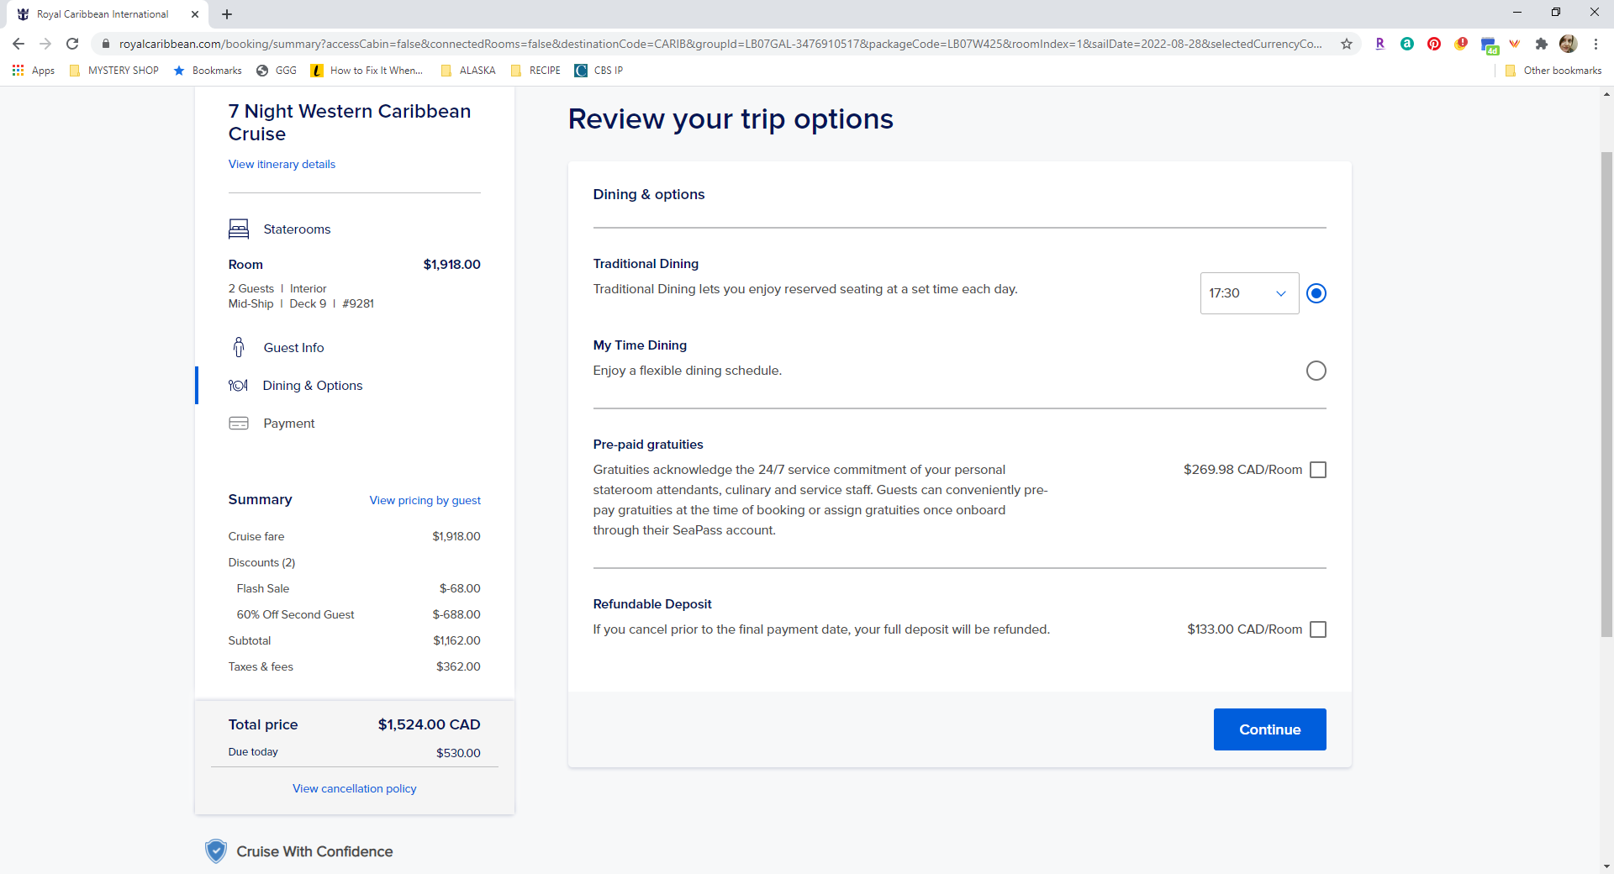Viewport: 1614px width, 874px height.
Task: Switch to the Royal Caribbean International tab
Action: (103, 14)
